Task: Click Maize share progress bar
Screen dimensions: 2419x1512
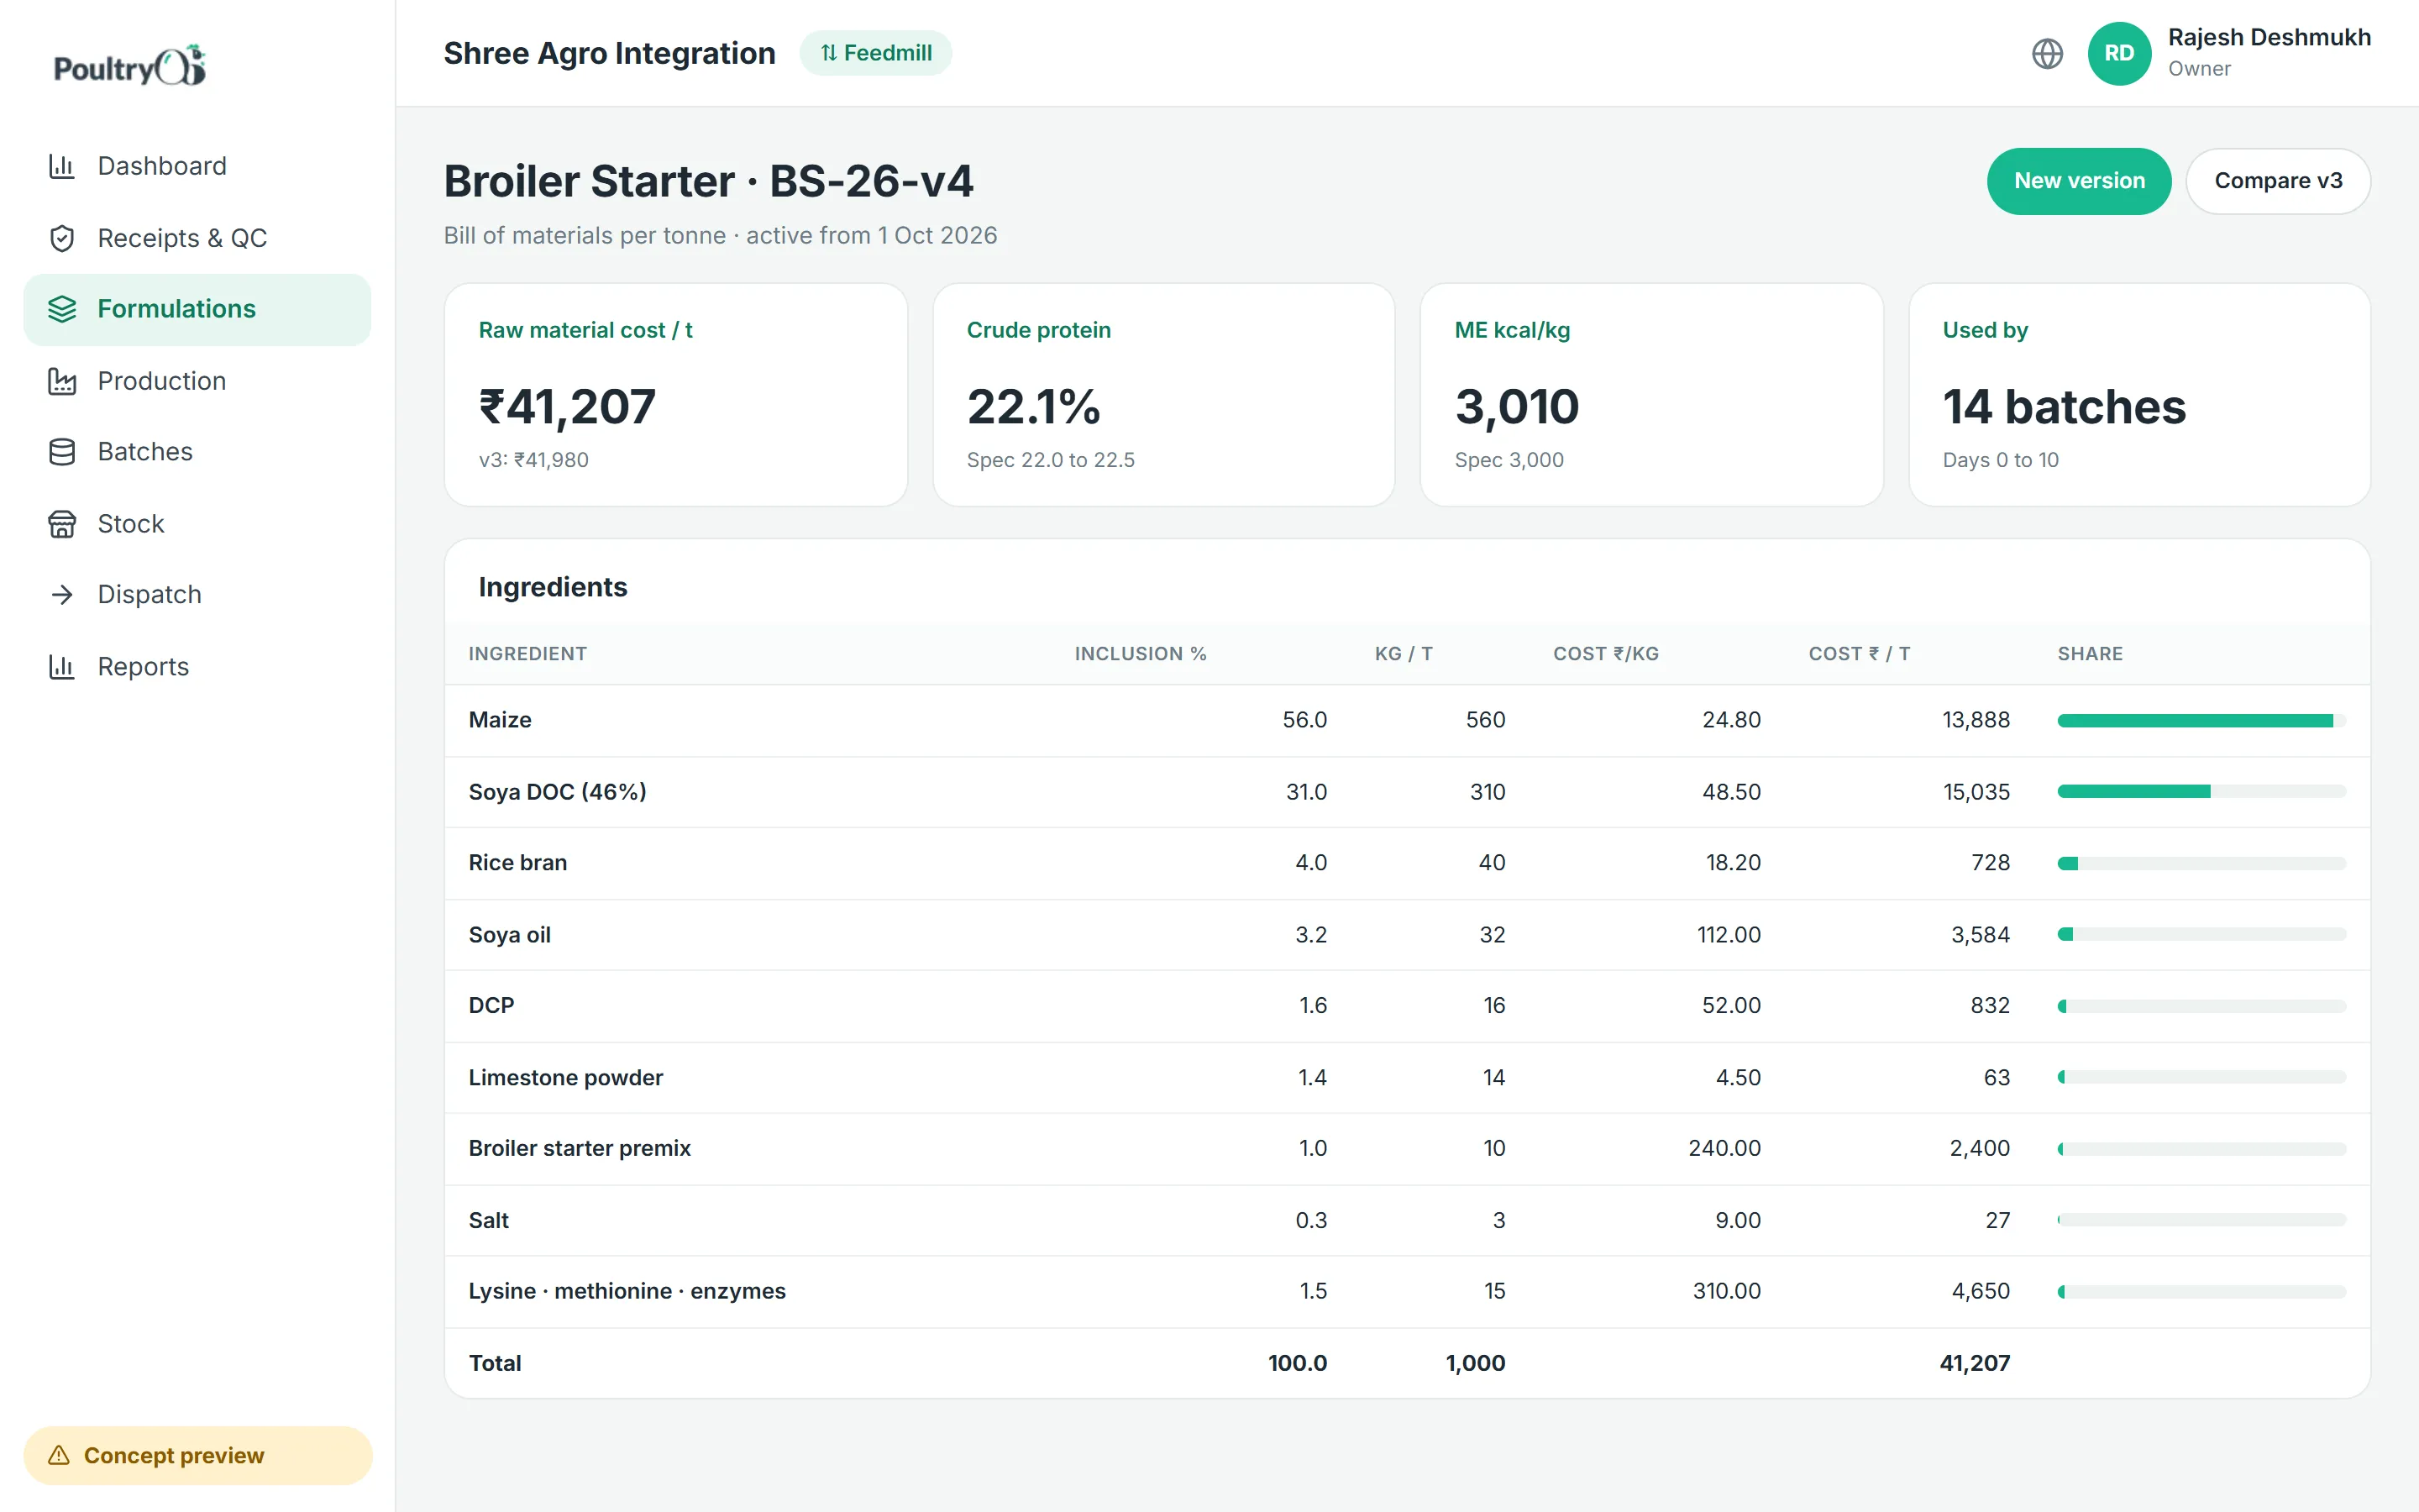Action: (x=2201, y=720)
